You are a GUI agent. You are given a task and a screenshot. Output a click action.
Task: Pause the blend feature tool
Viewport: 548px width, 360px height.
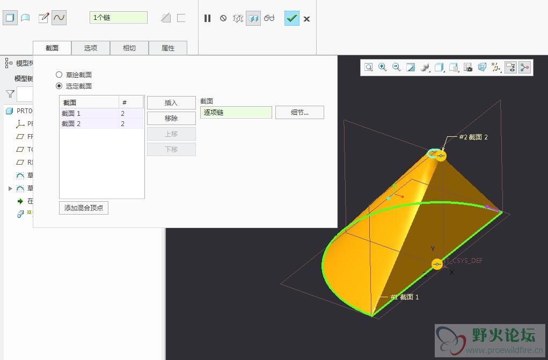(207, 18)
